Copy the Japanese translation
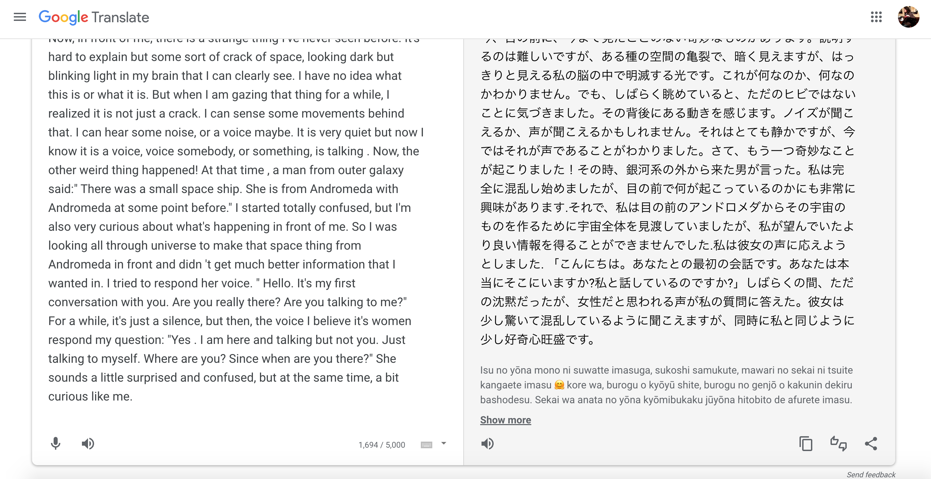The image size is (931, 479). 806,443
